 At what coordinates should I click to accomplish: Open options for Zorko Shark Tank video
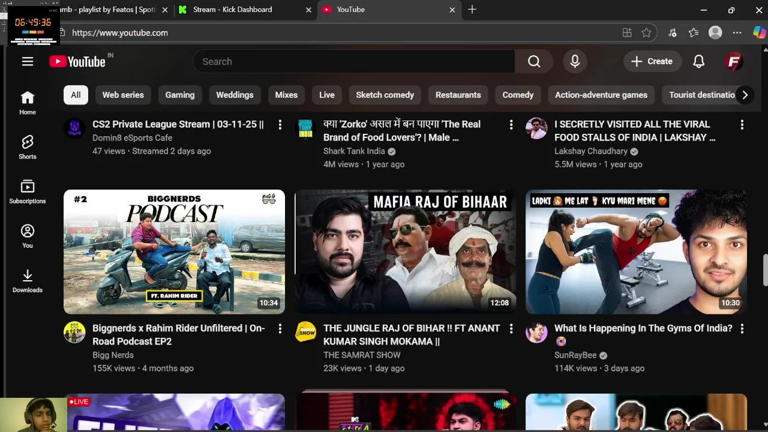[x=511, y=124]
